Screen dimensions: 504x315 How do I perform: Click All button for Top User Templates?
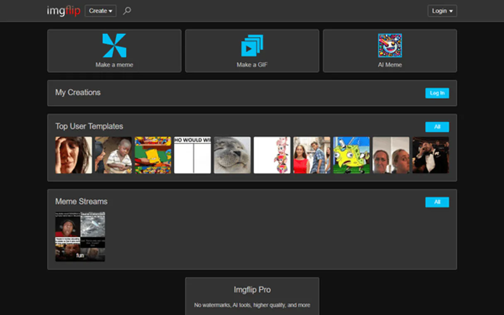437,127
